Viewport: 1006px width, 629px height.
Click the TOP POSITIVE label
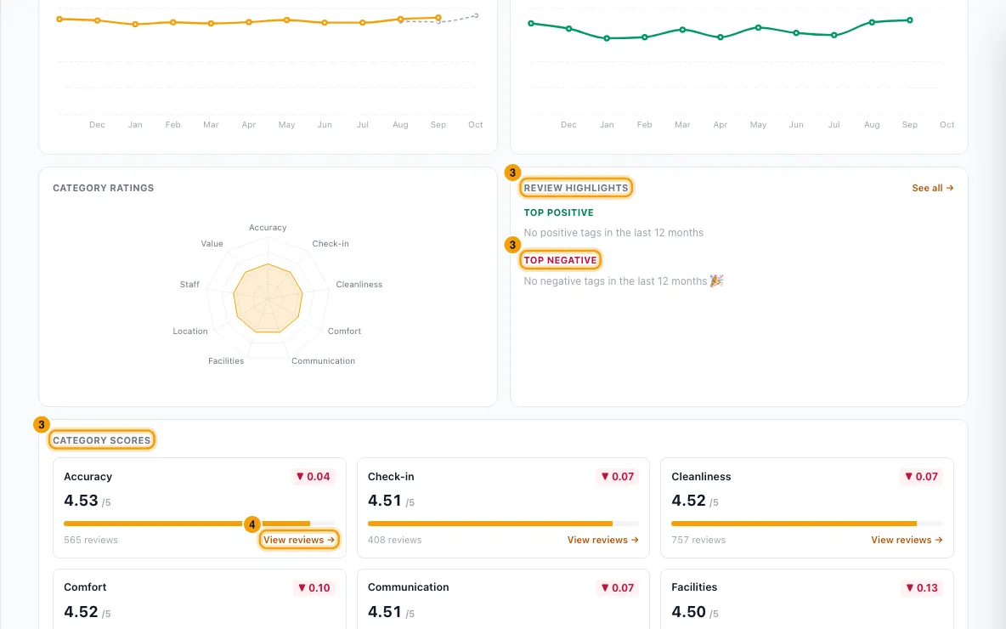(558, 212)
